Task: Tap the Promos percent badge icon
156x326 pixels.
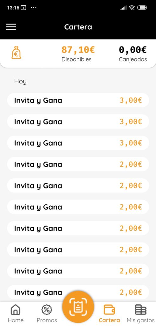Action: (x=47, y=310)
